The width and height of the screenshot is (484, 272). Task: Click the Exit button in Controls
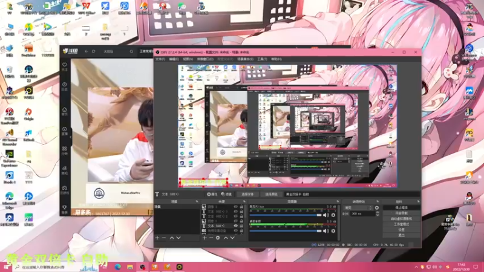click(401, 235)
